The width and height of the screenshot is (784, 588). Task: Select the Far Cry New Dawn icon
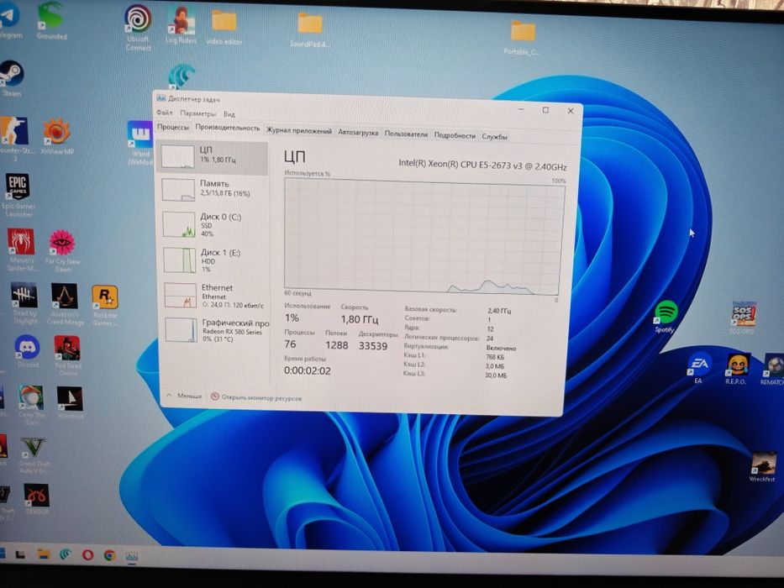point(62,250)
